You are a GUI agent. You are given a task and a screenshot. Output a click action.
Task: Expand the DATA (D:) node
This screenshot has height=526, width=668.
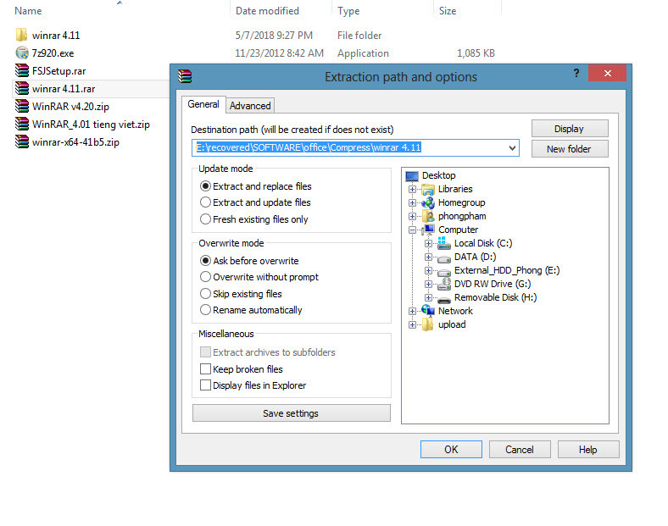point(428,257)
